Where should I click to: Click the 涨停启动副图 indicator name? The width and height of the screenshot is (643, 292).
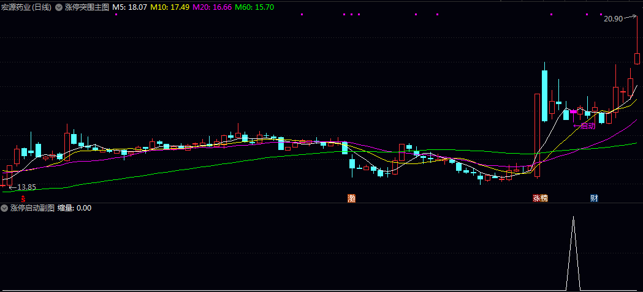[32, 208]
